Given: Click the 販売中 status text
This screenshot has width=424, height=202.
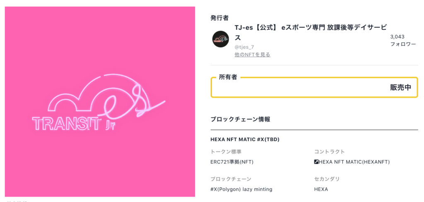Looking at the screenshot, I should click(x=400, y=87).
